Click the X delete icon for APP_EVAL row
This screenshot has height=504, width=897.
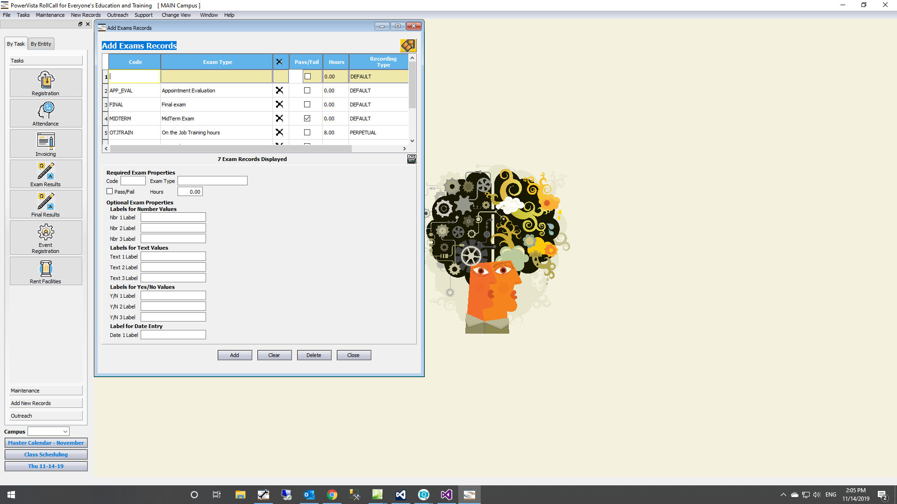coord(279,91)
